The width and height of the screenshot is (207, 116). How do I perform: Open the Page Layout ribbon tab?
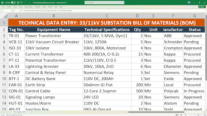click(28, 7)
